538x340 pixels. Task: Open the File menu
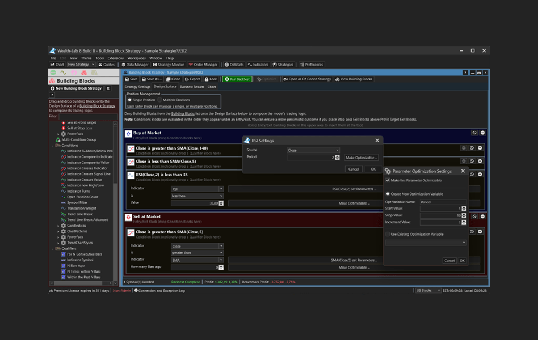pos(53,58)
